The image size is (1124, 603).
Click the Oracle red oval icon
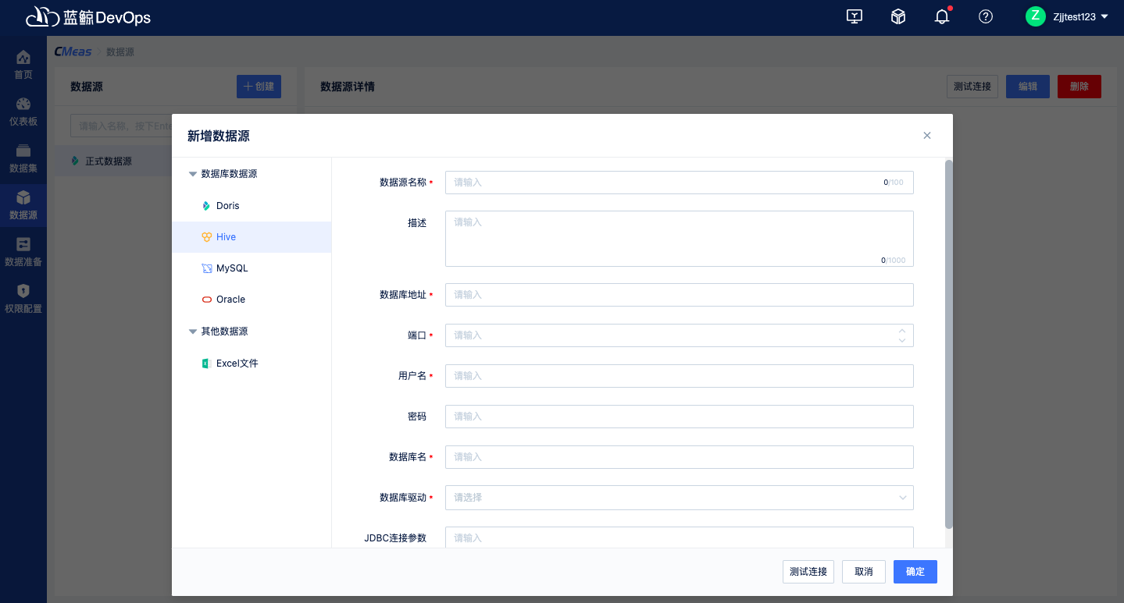206,300
